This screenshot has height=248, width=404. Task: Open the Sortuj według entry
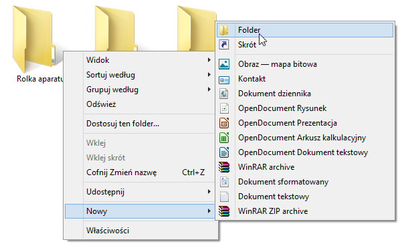(140, 75)
